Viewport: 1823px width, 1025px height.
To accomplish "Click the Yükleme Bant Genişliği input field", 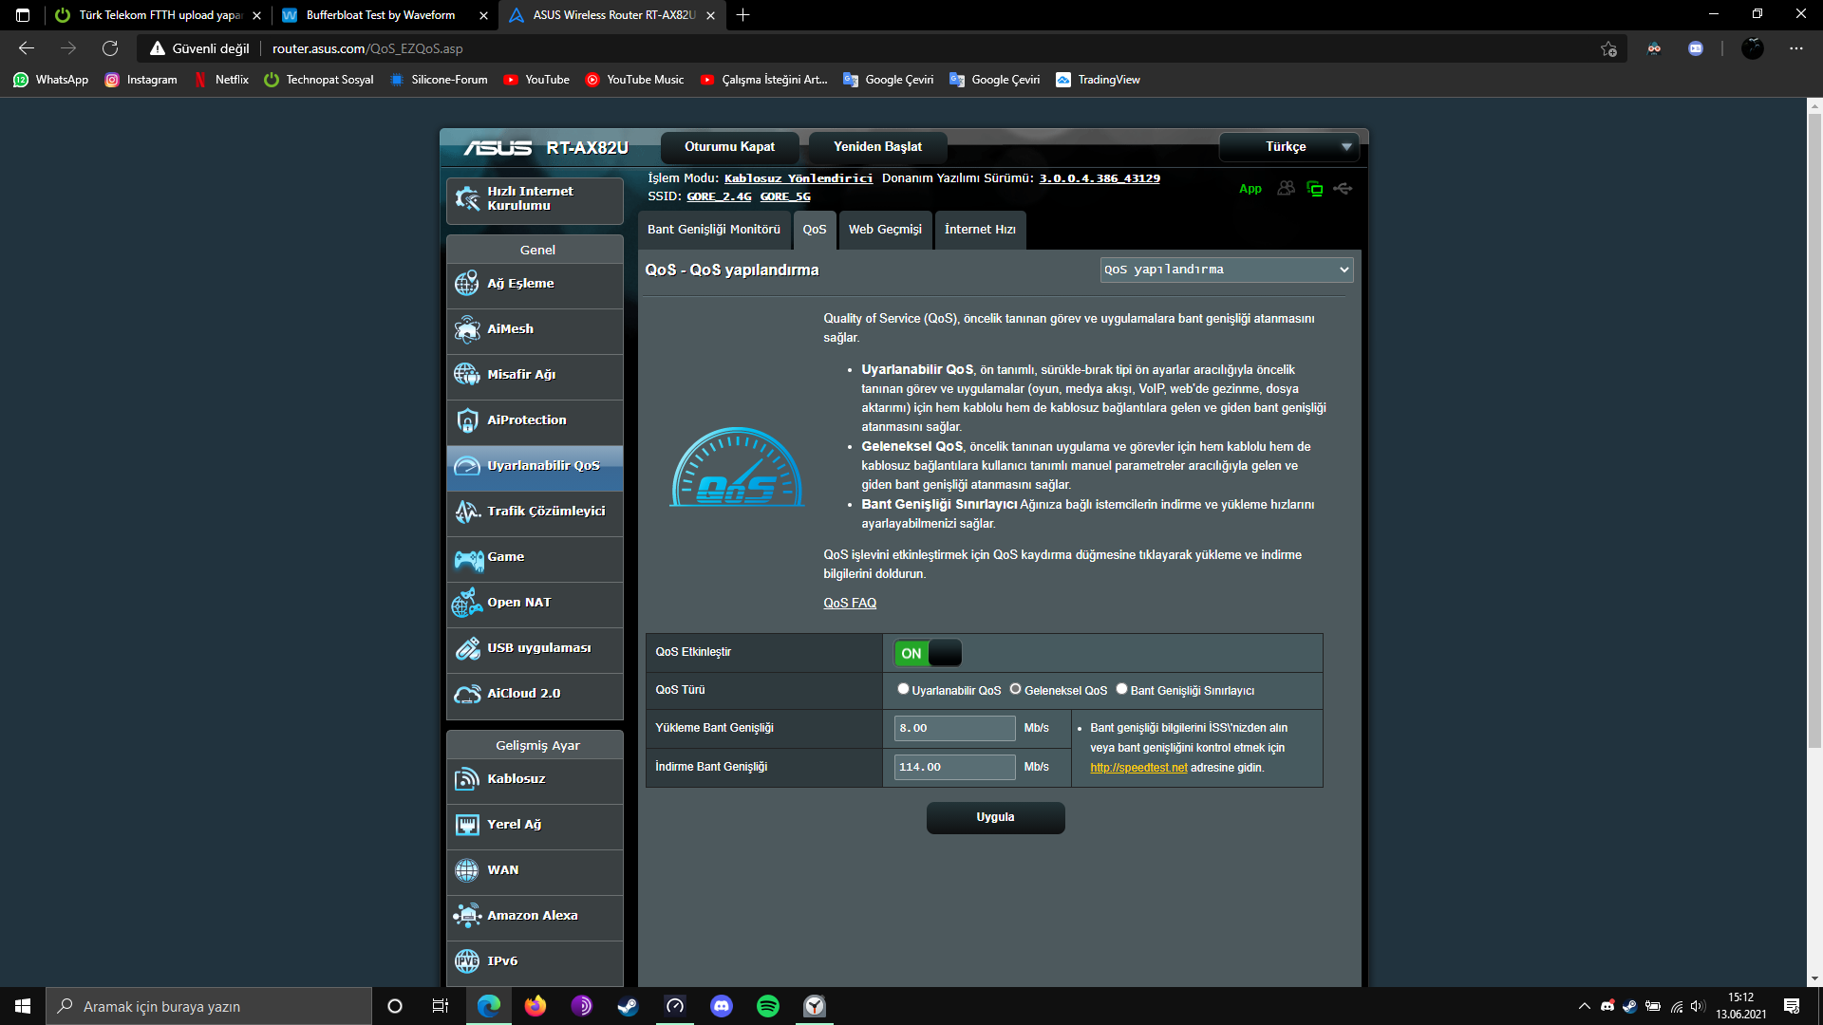I will 954,728.
